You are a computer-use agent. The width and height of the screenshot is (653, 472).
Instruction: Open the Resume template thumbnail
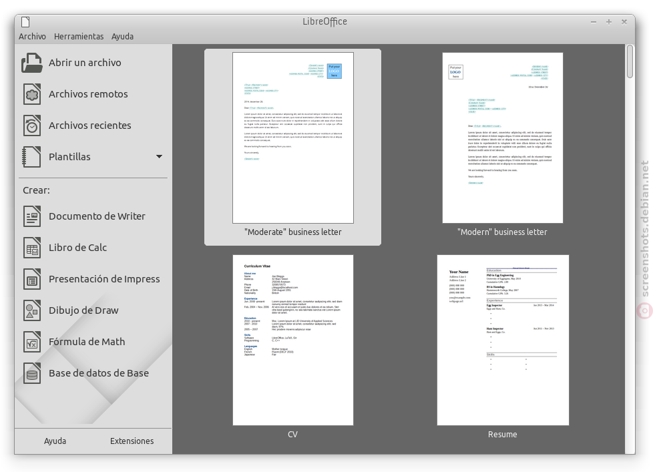click(503, 340)
